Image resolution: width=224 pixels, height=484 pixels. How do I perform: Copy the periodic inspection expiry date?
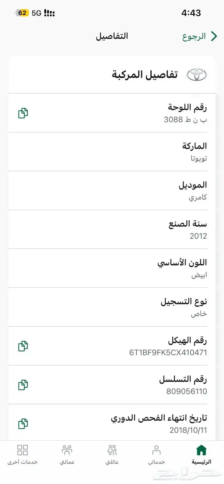coord(23,424)
